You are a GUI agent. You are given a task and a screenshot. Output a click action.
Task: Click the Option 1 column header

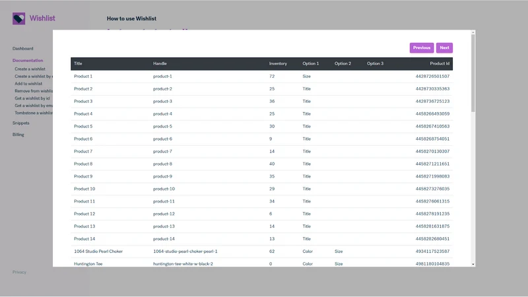coord(310,63)
